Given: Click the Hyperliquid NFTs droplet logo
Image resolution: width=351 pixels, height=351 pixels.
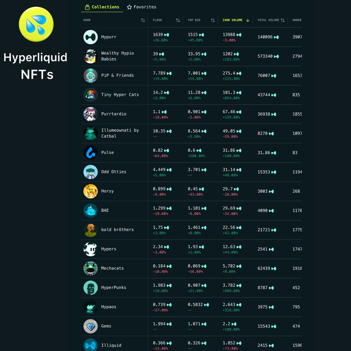Looking at the screenshot, I should (36, 24).
